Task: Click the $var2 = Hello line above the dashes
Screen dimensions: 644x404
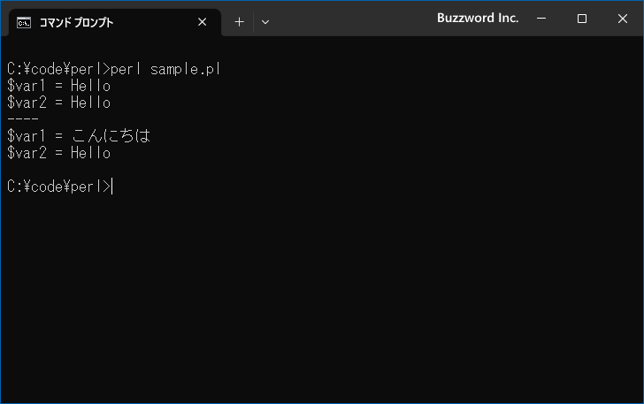Action: 58,103
